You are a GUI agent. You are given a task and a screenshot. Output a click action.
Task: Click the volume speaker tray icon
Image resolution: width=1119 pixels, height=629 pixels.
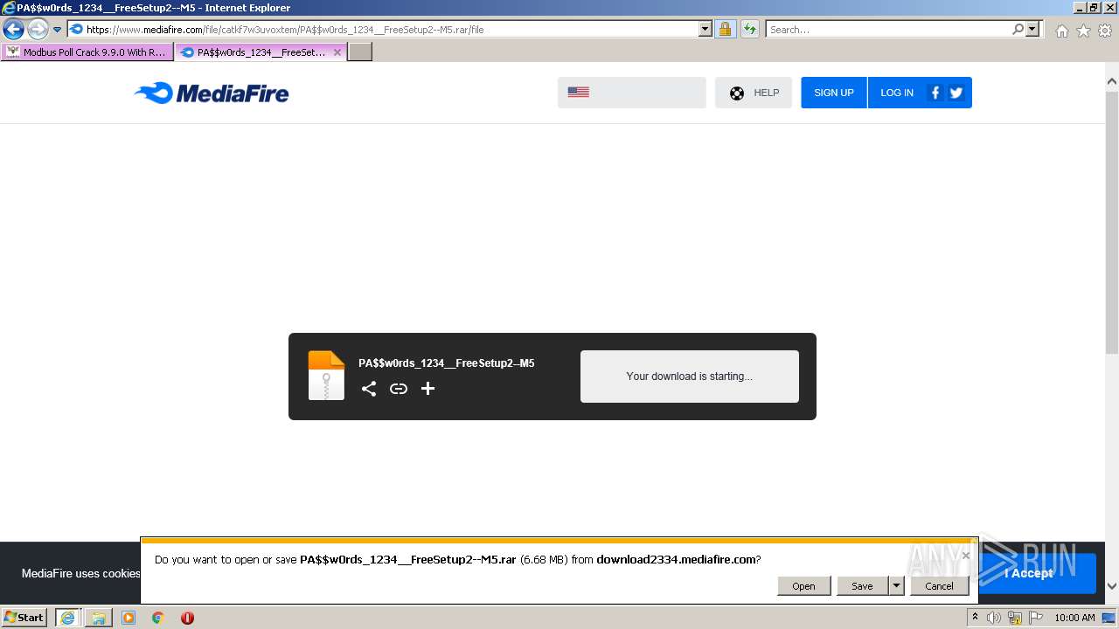tap(994, 618)
